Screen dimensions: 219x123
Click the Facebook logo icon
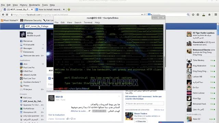(22, 26)
